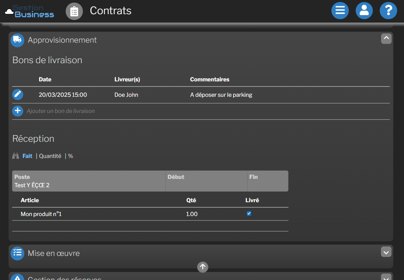Uncheck Livré for Mon produit n°1
This screenshot has height=280, width=404.
click(x=249, y=214)
